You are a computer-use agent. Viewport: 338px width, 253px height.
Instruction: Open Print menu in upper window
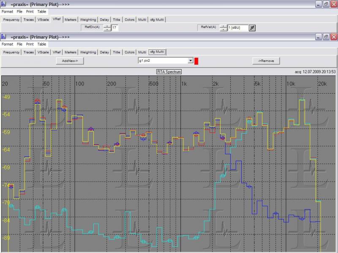click(30, 12)
